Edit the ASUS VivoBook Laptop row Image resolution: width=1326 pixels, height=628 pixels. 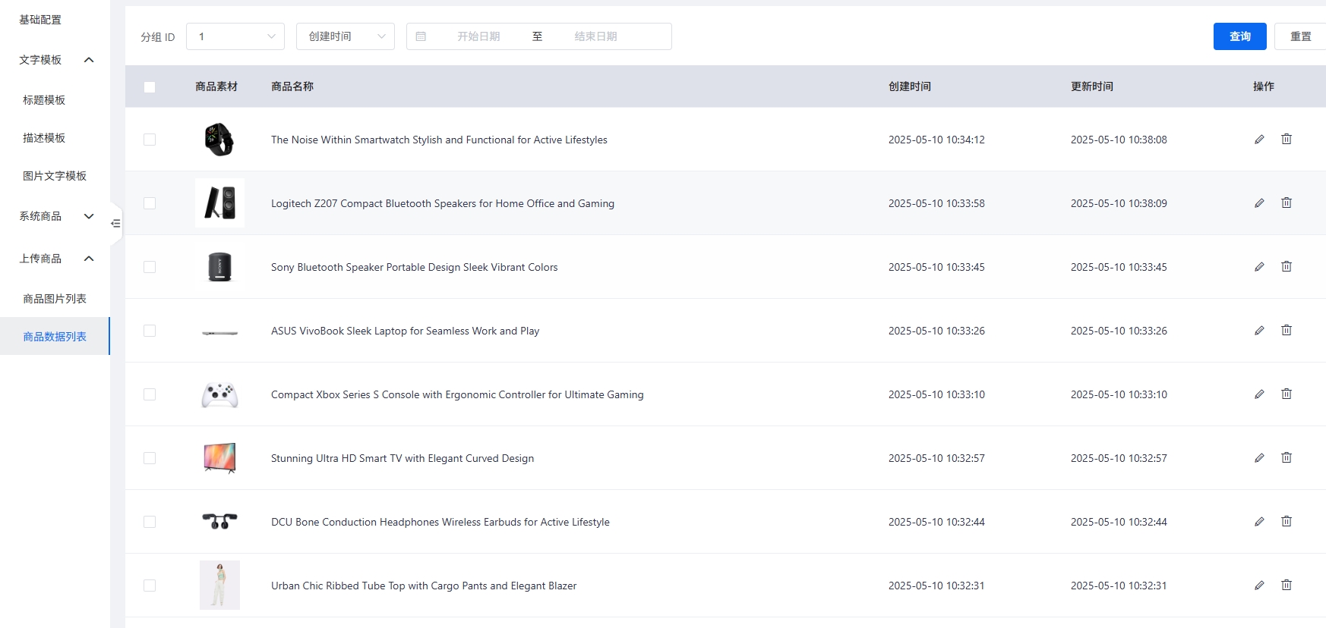(1259, 331)
